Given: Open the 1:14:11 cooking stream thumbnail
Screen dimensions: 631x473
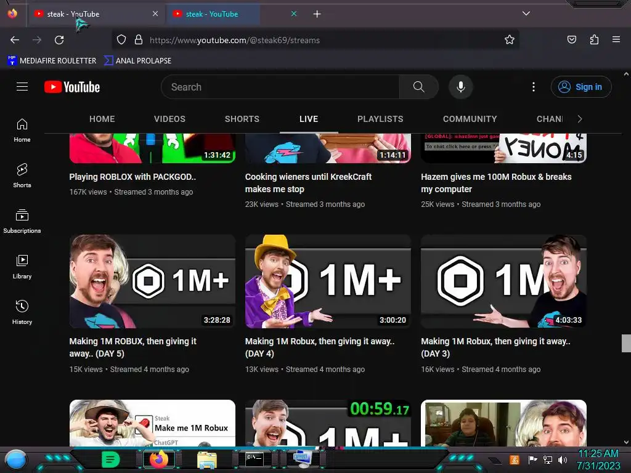Looking at the screenshot, I should (328, 148).
